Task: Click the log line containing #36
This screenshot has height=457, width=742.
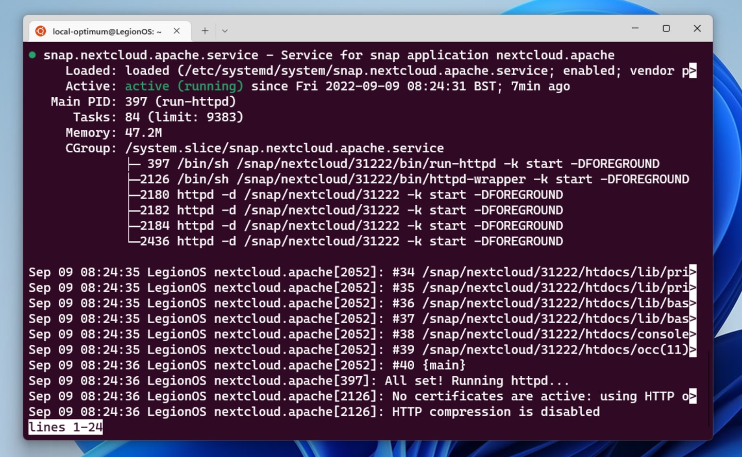Action: click(362, 303)
